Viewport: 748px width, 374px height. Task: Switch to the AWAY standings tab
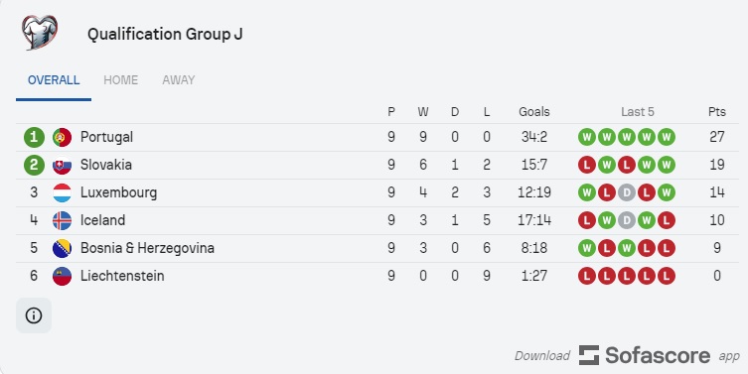(x=179, y=80)
